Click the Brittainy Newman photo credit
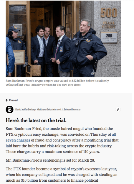134x184 pixels. coord(56,85)
